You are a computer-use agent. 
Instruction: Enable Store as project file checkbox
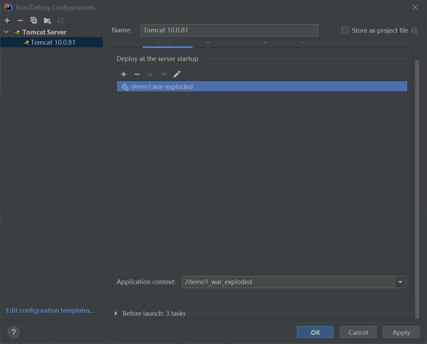(345, 30)
